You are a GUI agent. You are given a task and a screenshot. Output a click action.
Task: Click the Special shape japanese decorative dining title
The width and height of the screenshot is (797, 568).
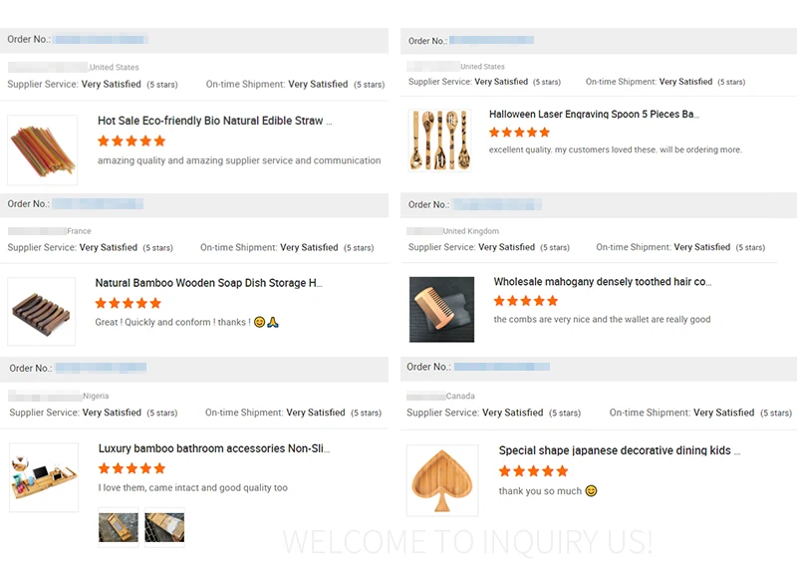(x=619, y=450)
